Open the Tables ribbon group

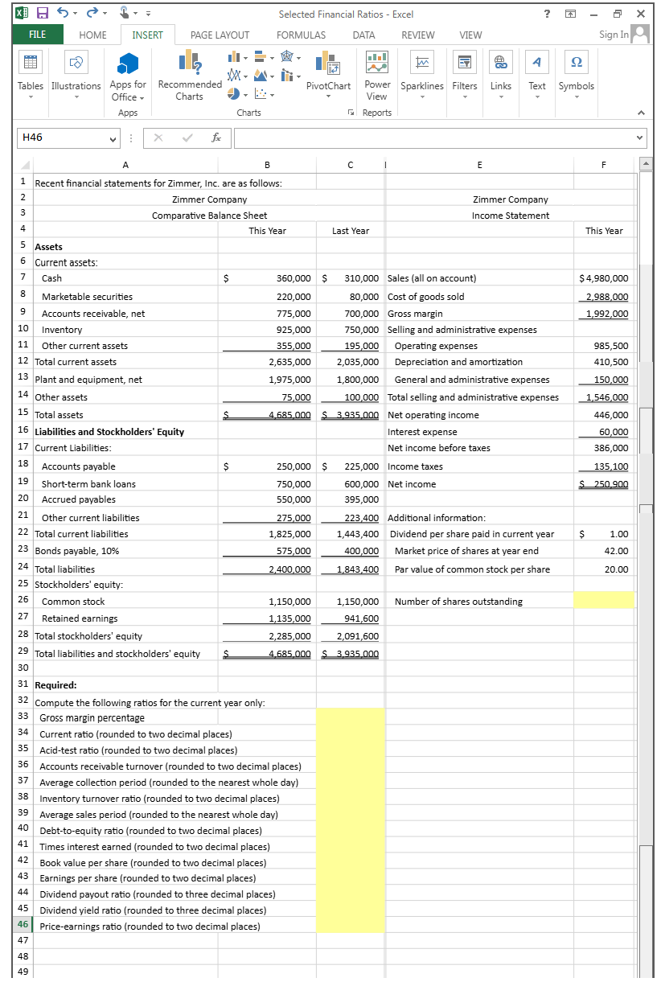point(31,77)
